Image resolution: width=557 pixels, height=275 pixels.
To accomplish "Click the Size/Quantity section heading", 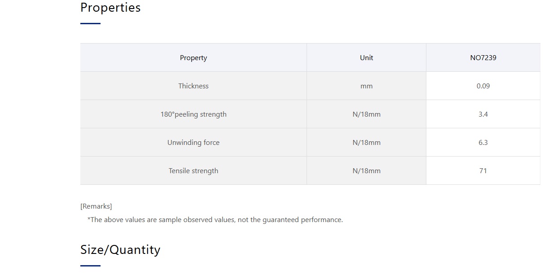I will click(120, 249).
